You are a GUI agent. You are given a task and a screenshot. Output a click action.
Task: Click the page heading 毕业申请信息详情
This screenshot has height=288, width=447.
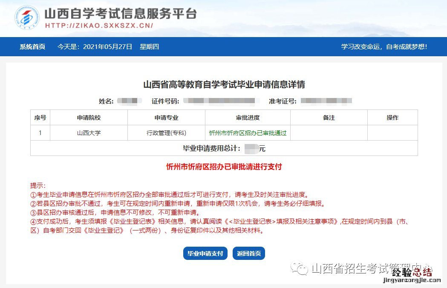coord(224,84)
